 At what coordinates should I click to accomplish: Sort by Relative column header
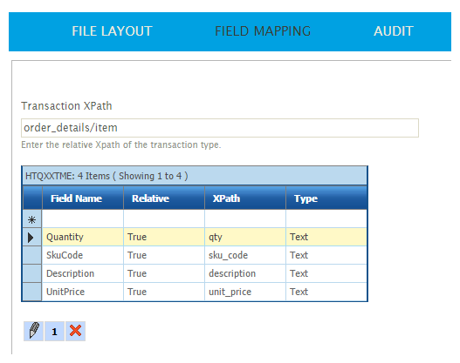point(164,198)
